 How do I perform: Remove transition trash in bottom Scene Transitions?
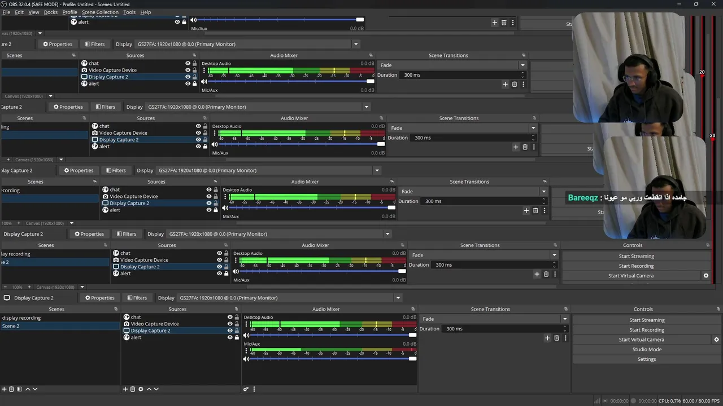pos(556,338)
